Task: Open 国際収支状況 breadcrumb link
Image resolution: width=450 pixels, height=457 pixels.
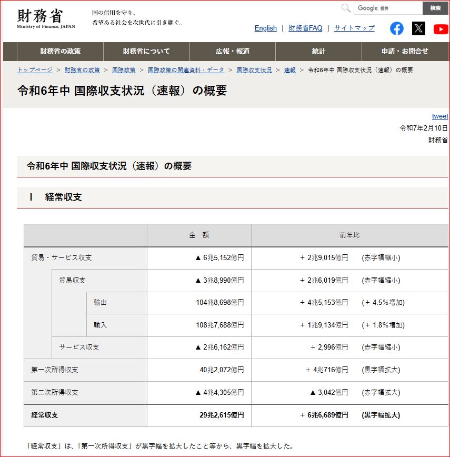Action: point(254,70)
